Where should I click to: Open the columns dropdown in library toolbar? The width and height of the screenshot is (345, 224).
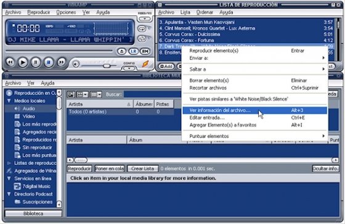point(96,95)
